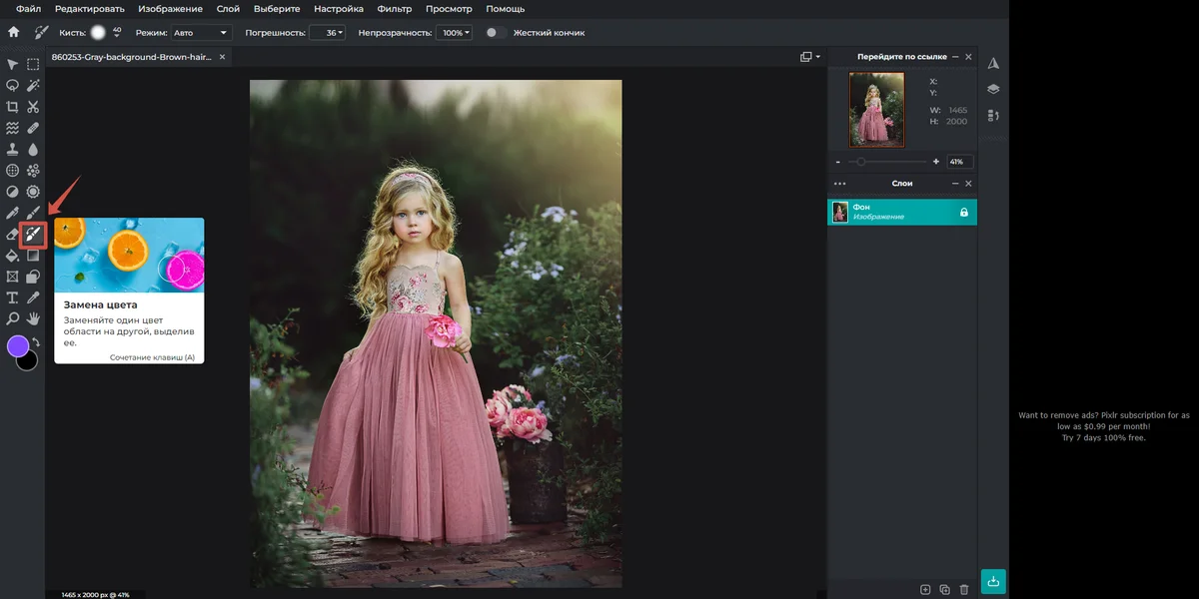Click zoom-in plus button in navigator

(936, 162)
